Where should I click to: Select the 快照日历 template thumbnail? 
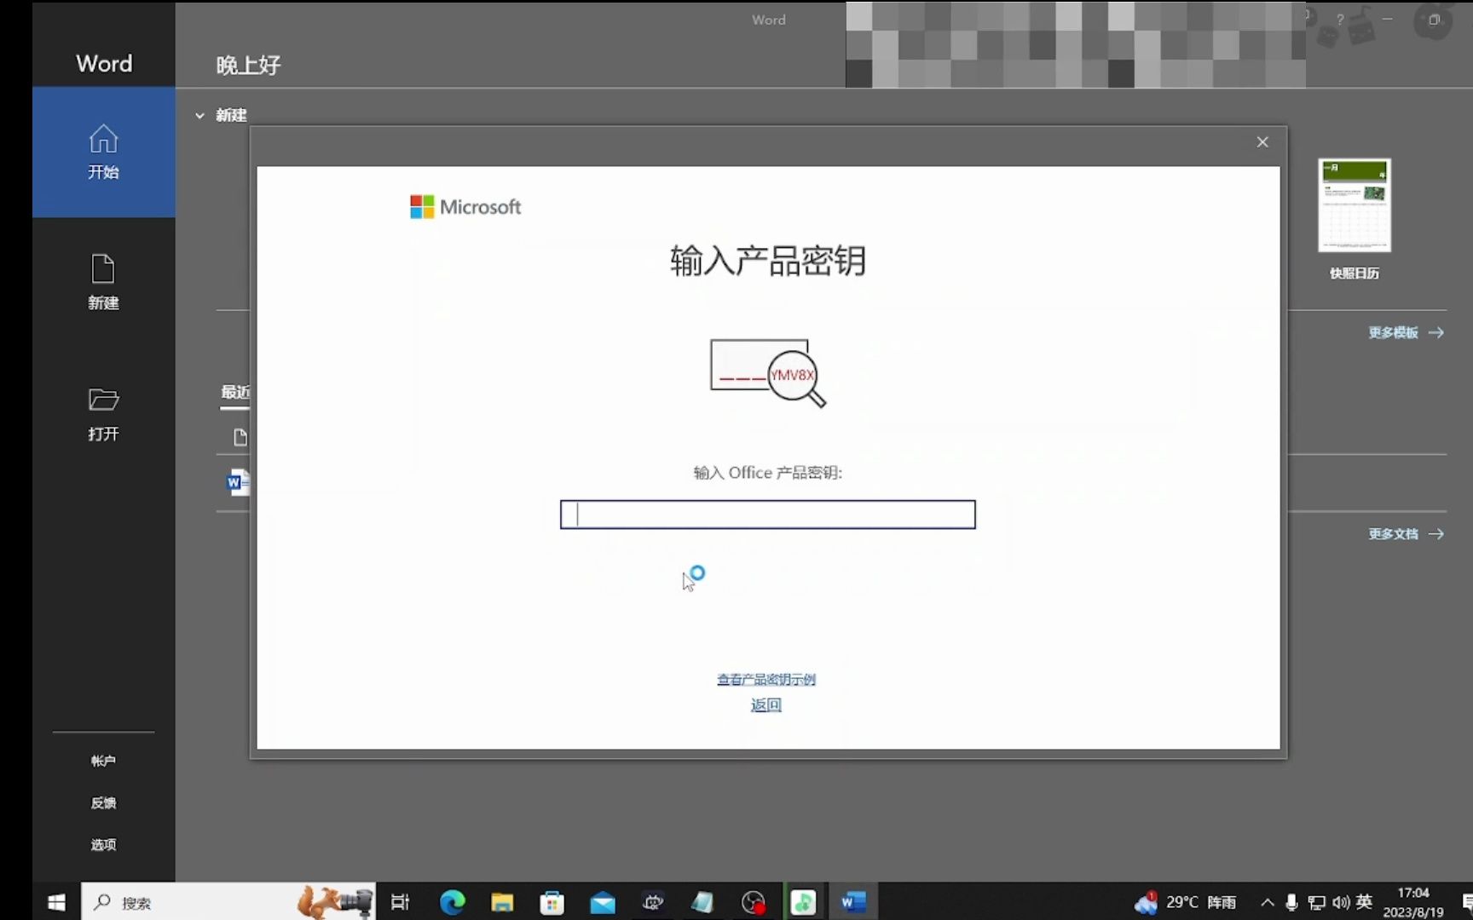pos(1354,205)
